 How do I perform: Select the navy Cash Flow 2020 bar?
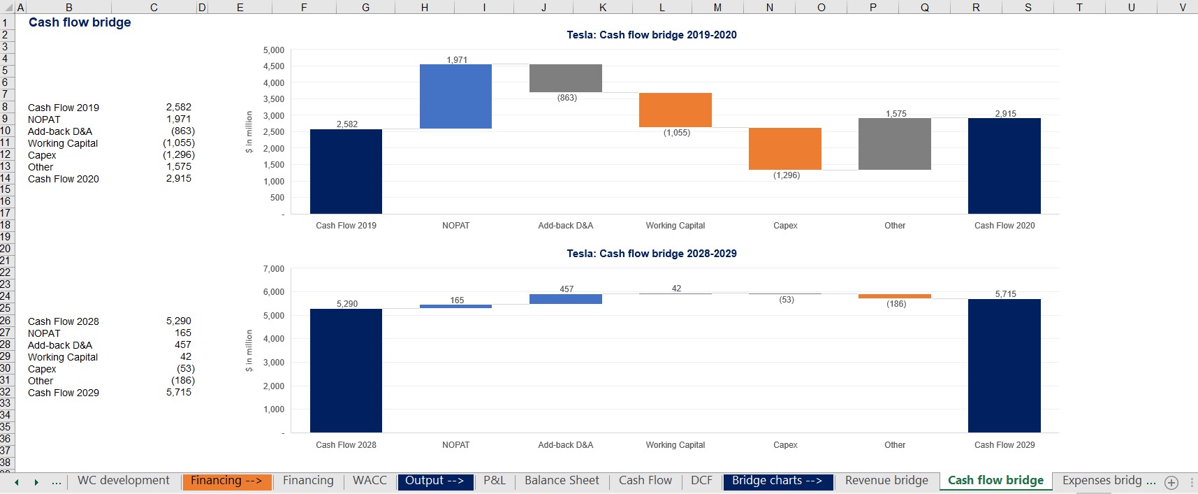click(x=1005, y=166)
